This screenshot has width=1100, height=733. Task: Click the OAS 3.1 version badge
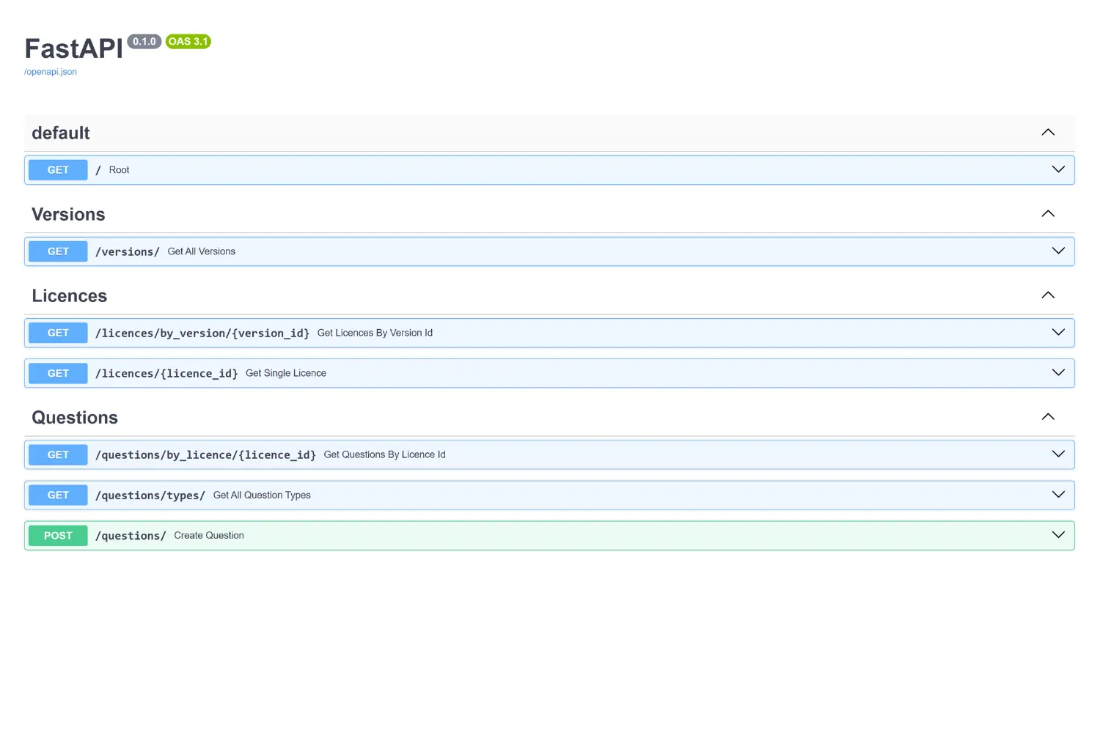(x=188, y=41)
